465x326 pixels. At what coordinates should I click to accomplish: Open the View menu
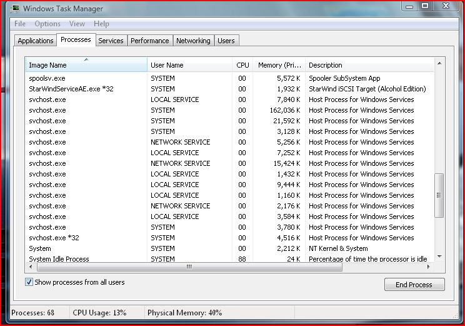pyautogui.click(x=77, y=24)
